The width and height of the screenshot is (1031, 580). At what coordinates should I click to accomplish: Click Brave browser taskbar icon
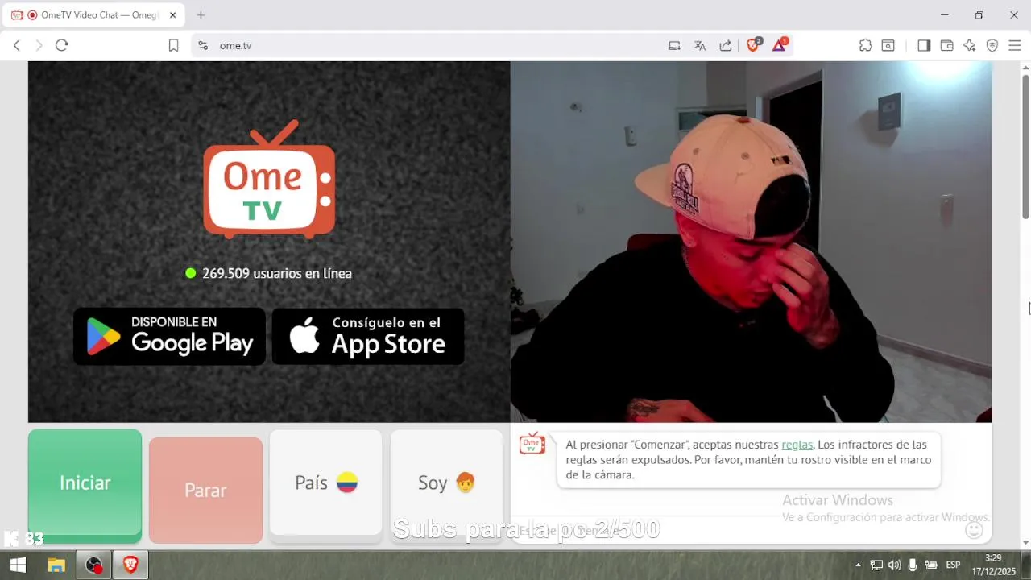[x=131, y=565]
